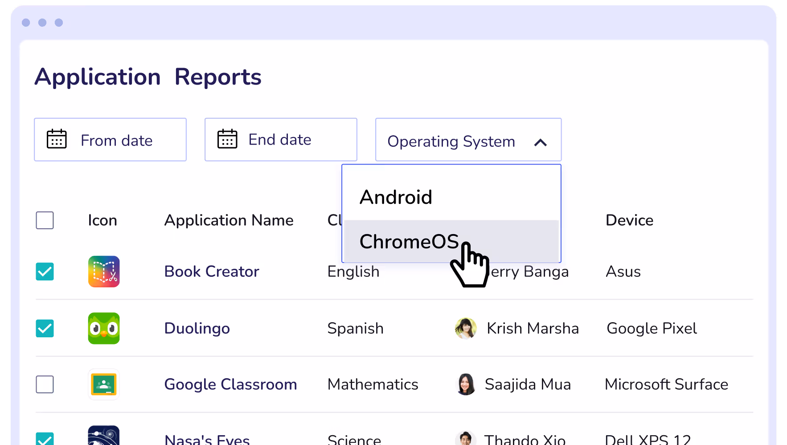Click the Google Pixel device cell
The image size is (787, 445).
pos(652,328)
